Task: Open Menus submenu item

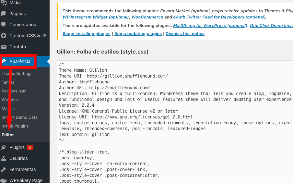Action: click(8, 108)
